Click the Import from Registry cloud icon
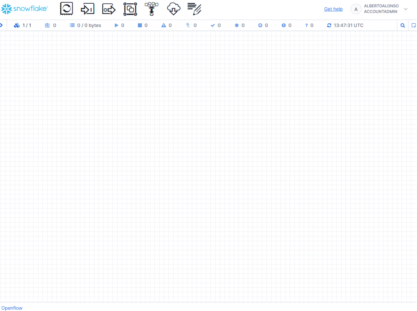Image resolution: width=417 pixels, height=311 pixels. pyautogui.click(x=174, y=9)
